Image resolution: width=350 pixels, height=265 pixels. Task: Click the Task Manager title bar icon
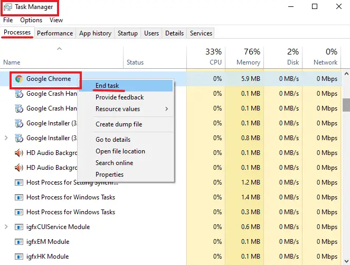click(8, 7)
